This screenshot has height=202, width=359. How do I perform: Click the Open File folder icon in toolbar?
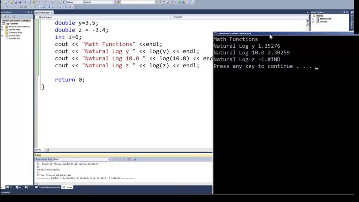click(x=12, y=2)
